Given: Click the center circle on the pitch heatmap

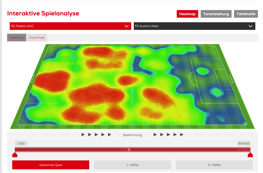Looking at the screenshot, I should (x=132, y=79).
